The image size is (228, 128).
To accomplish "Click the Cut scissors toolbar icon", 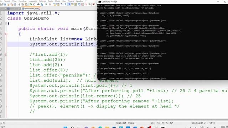I will click(19, 4).
